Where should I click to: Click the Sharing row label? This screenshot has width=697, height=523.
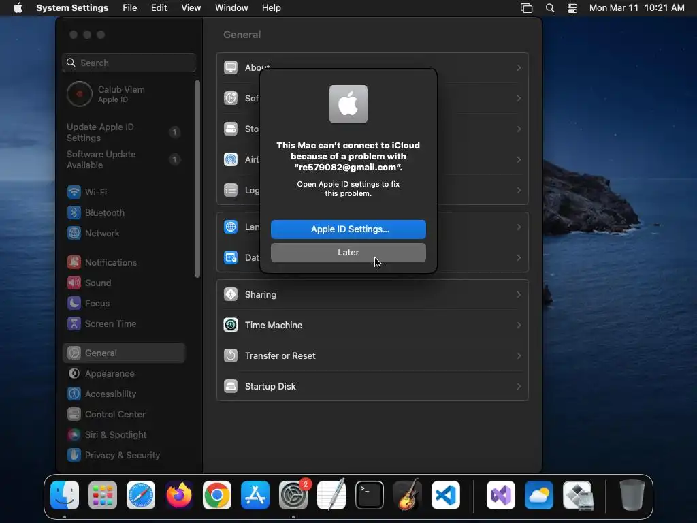pos(261,294)
